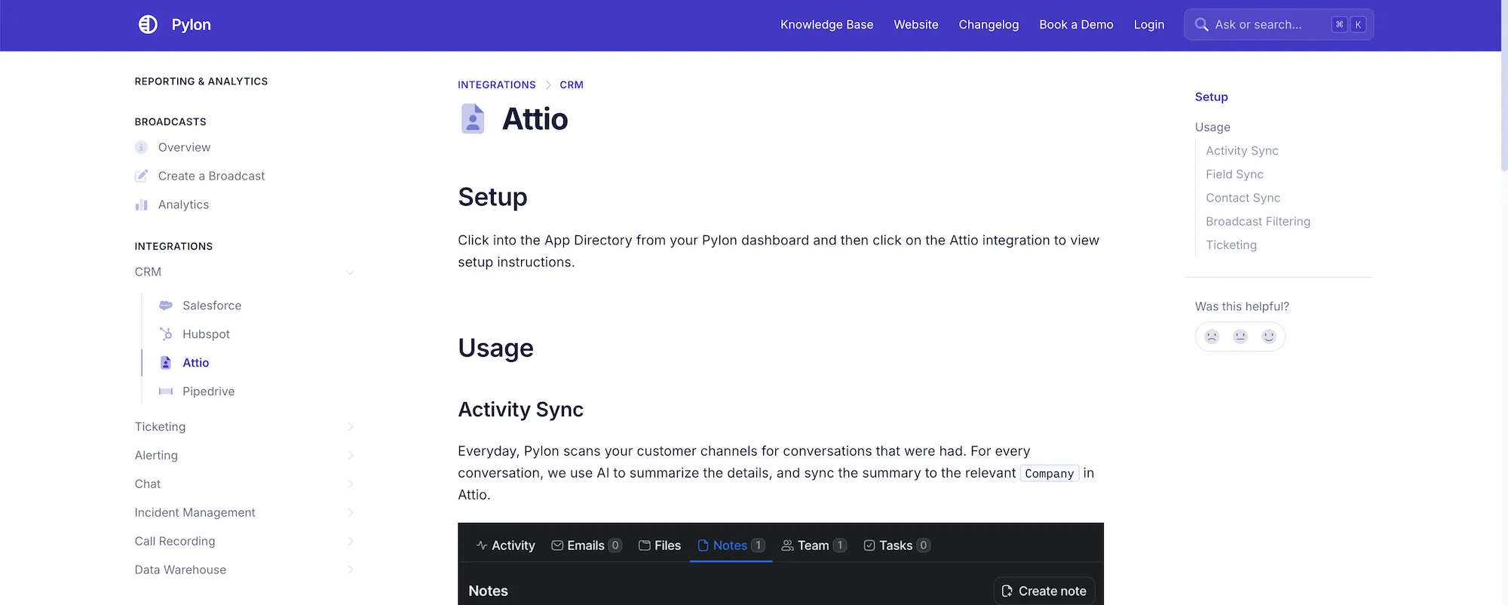Click the Attio icon in sidebar
The width and height of the screenshot is (1508, 605).
166,363
